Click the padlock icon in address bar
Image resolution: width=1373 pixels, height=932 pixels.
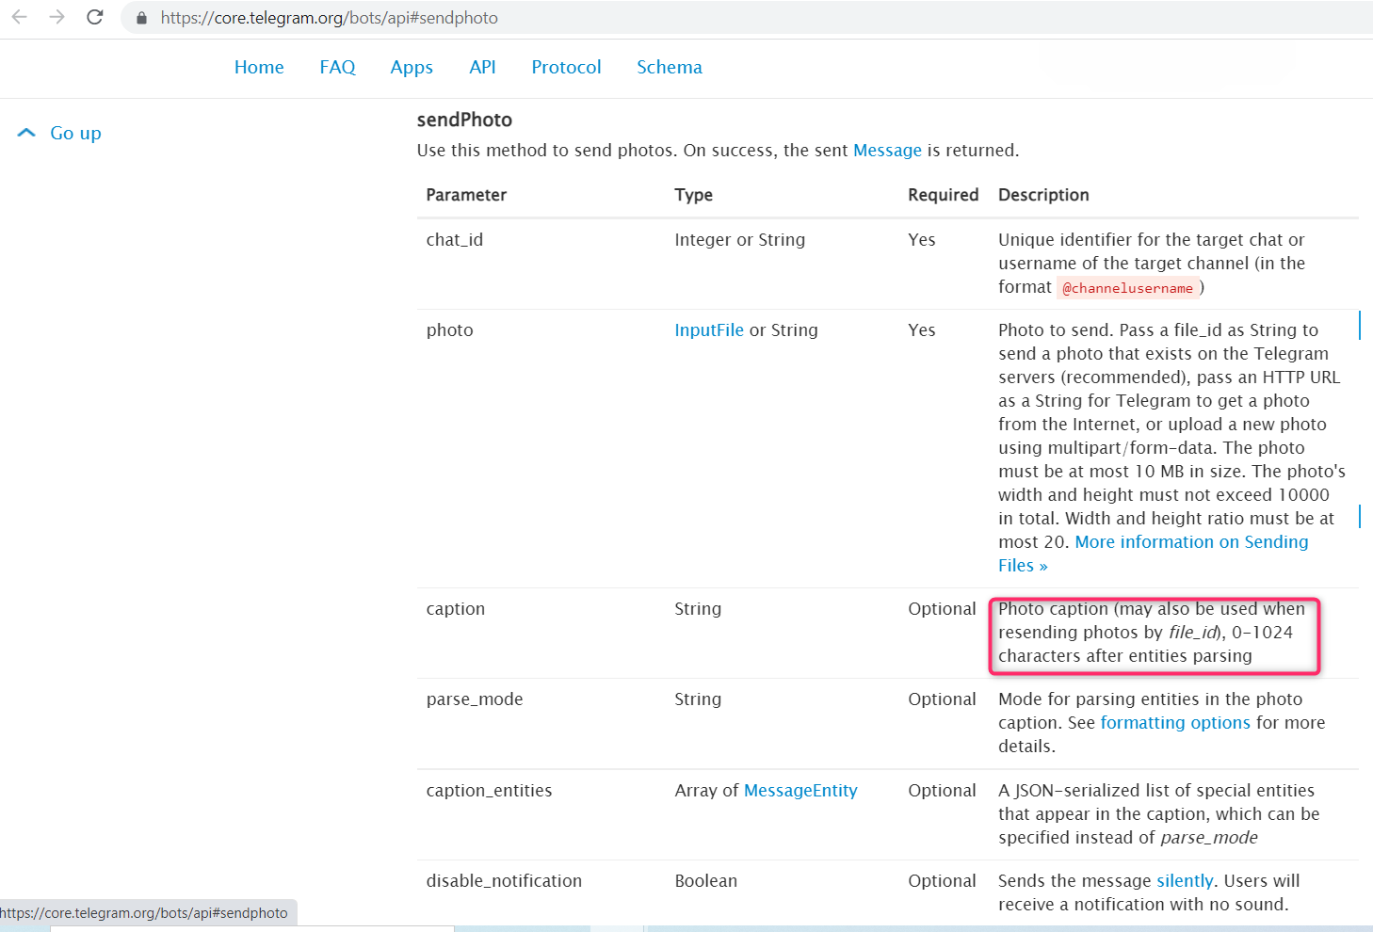point(142,18)
